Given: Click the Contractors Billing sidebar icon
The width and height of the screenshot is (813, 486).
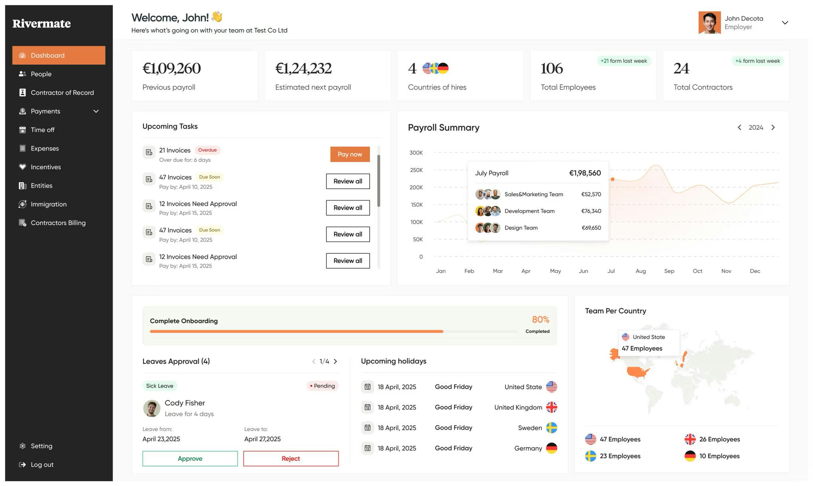Looking at the screenshot, I should [23, 223].
